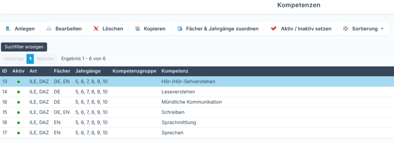
Task: Select page 1 in pagination
Action: tap(30, 59)
